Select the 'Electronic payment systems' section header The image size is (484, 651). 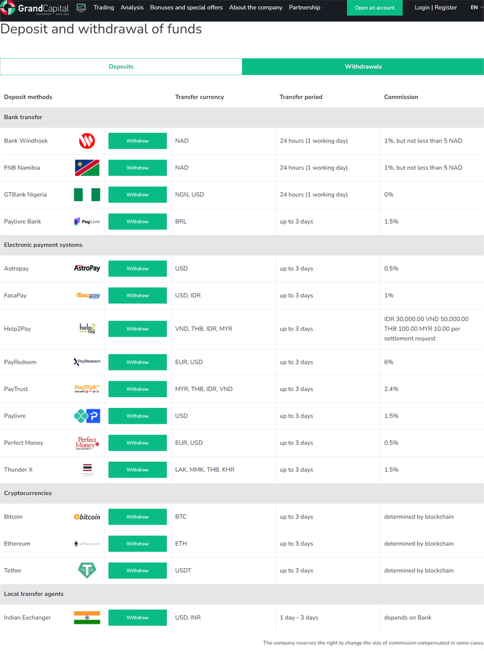tap(242, 245)
